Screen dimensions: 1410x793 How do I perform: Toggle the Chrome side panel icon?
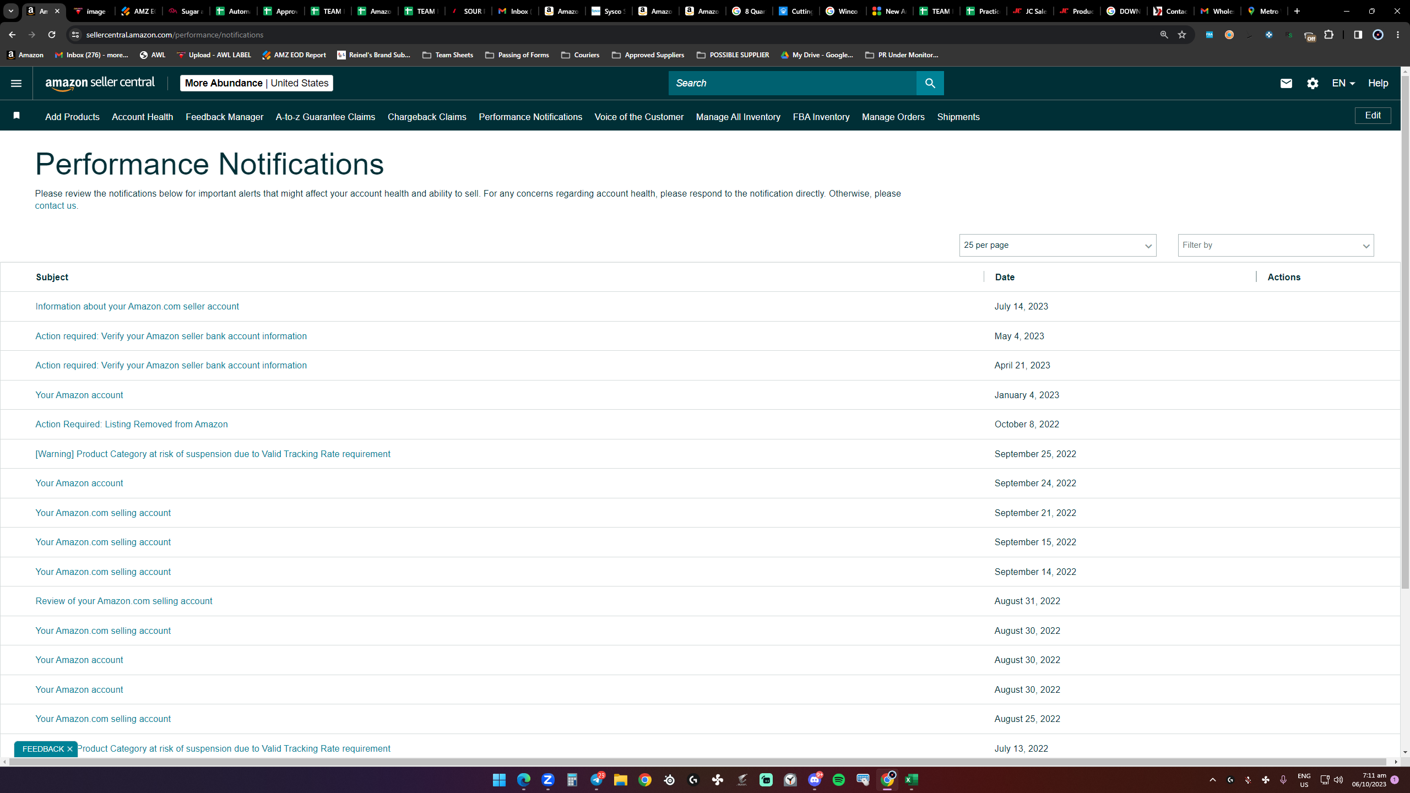(1358, 35)
